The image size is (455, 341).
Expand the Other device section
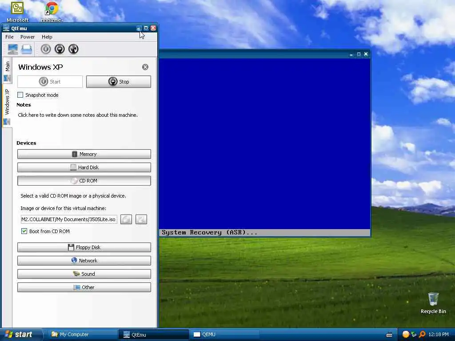coord(84,287)
